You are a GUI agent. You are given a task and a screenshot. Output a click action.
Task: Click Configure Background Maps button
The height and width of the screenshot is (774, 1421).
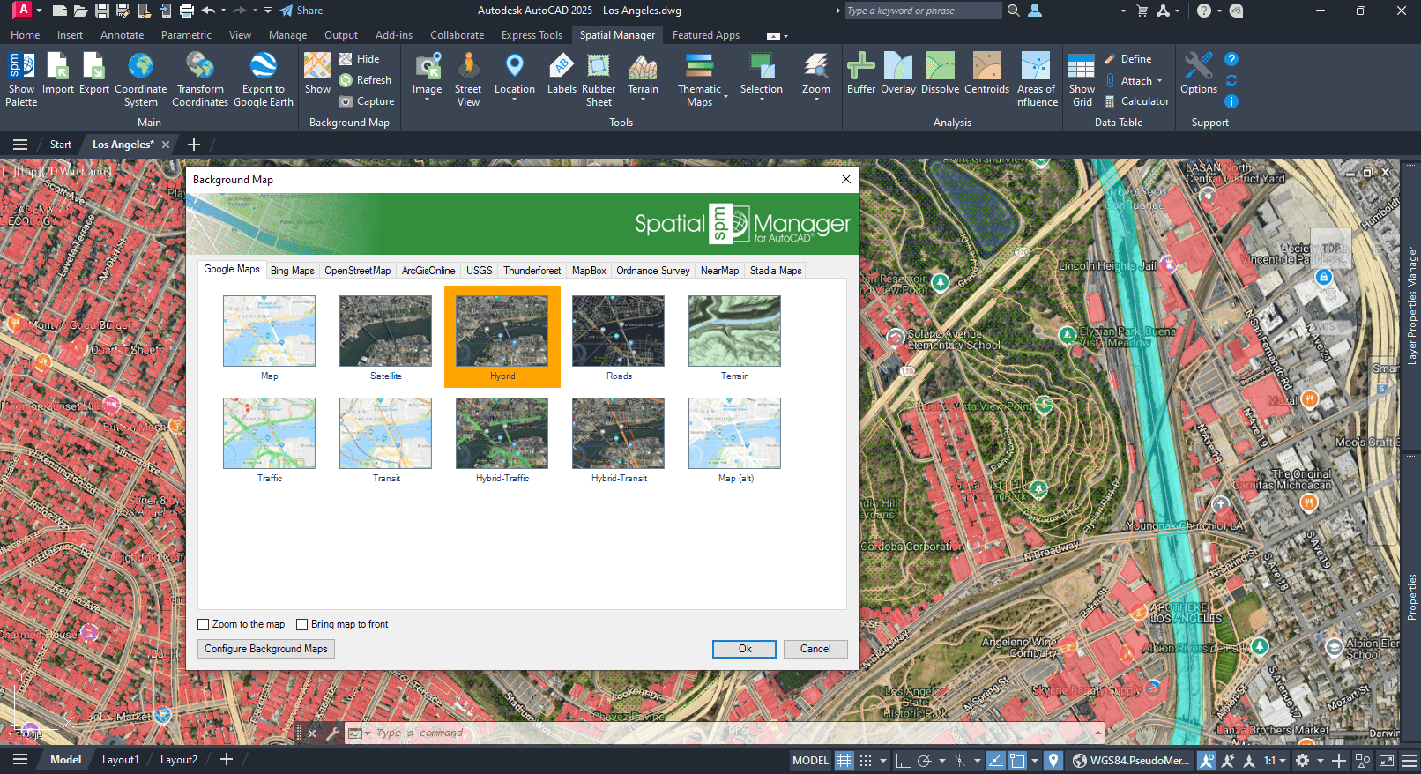pyautogui.click(x=266, y=649)
